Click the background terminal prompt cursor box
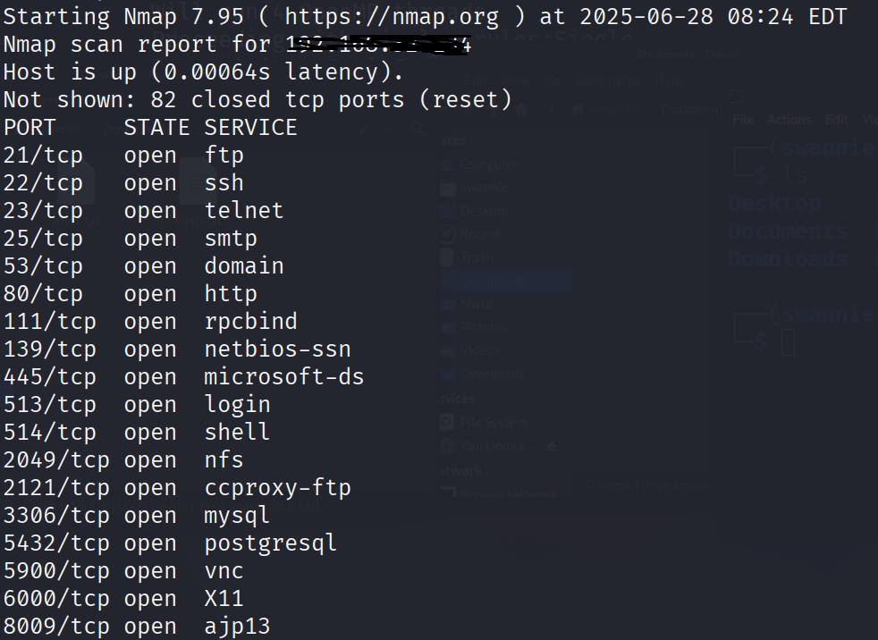 pyautogui.click(x=788, y=341)
